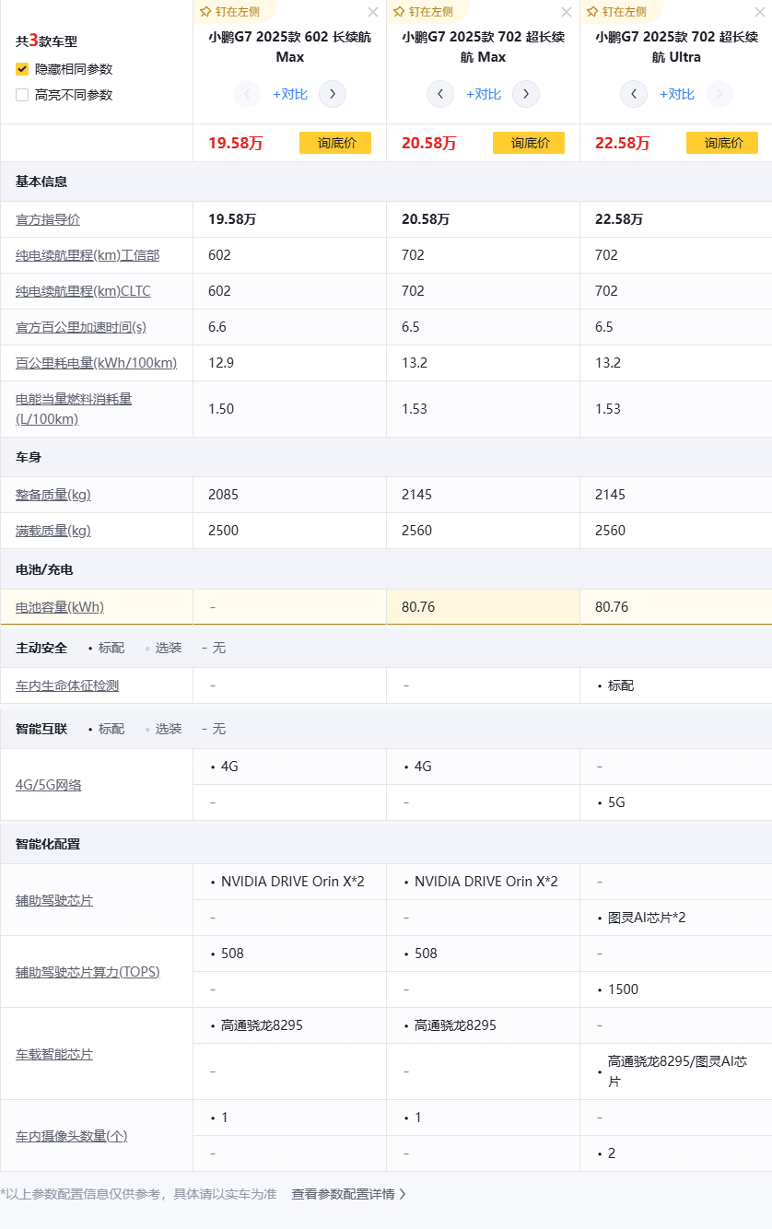
Task: Click 询底价 for the 19.58万 model
Action: (335, 143)
